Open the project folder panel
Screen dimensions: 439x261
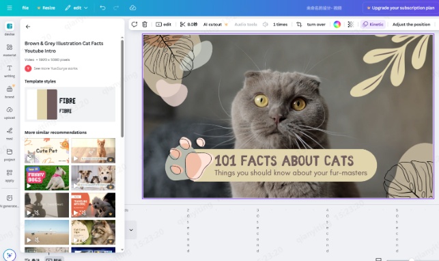point(10,154)
